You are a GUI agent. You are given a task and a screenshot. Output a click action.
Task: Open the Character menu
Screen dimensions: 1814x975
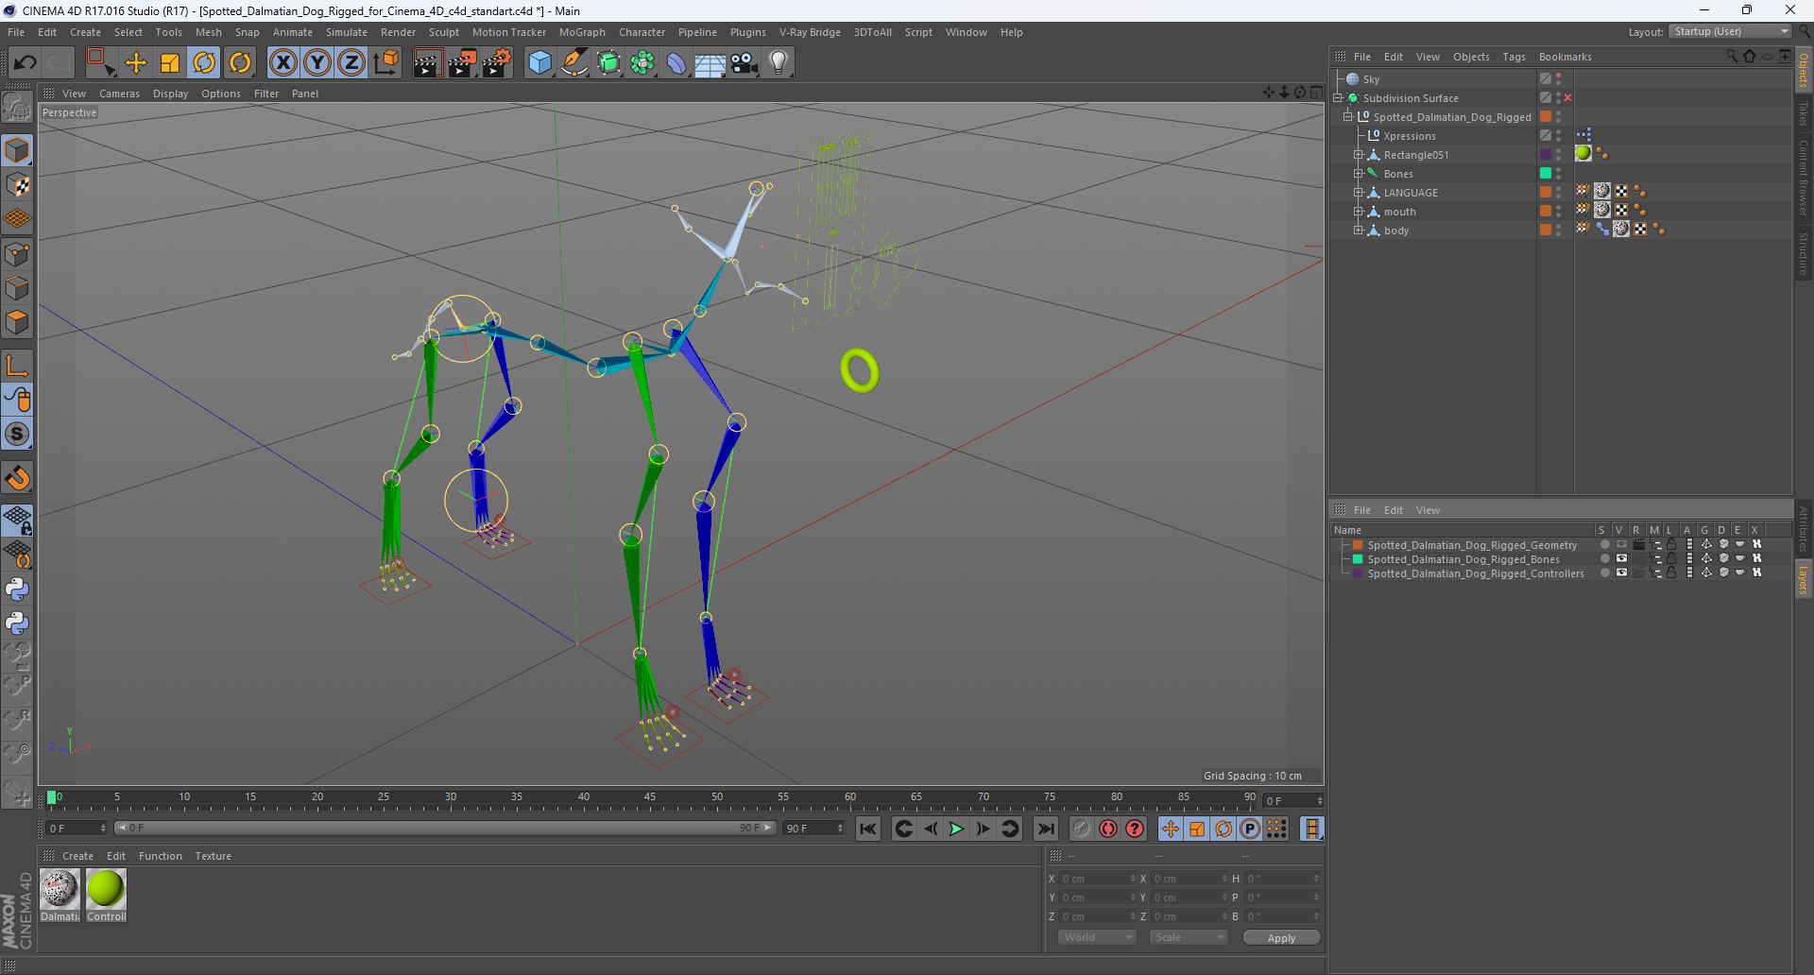coord(642,32)
